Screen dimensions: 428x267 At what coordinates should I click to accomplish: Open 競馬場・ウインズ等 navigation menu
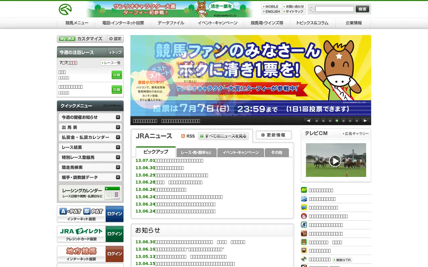[267, 23]
